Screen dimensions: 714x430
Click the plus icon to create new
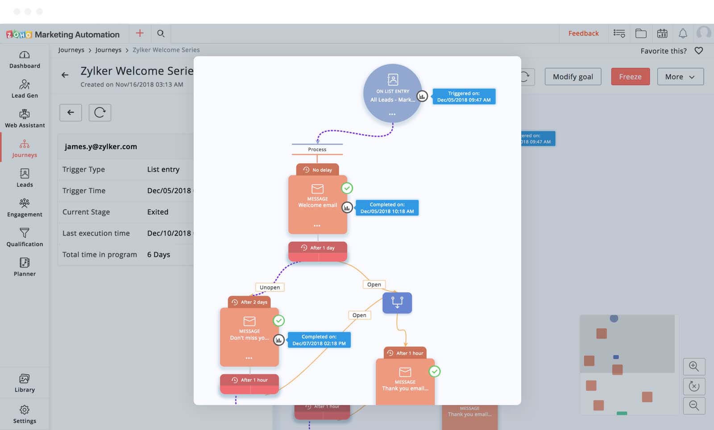click(x=140, y=33)
